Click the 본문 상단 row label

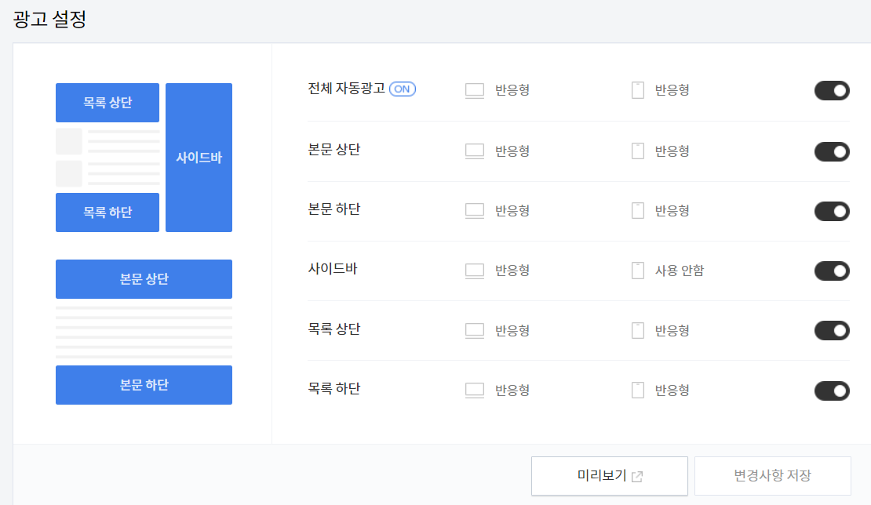[x=333, y=150]
